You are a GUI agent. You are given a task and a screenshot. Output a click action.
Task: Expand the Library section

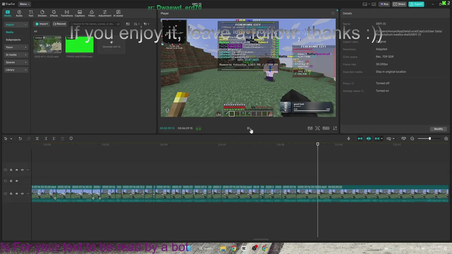(x=16, y=70)
